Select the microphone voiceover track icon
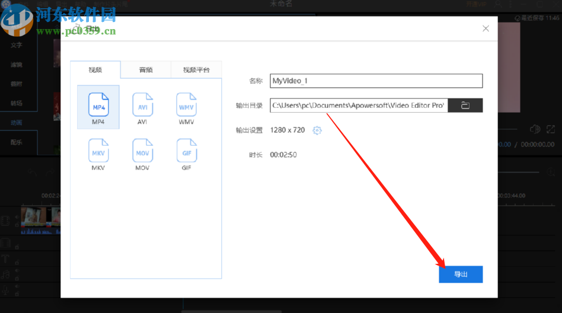Screen dimensions: 562x313 pyautogui.click(x=5, y=290)
